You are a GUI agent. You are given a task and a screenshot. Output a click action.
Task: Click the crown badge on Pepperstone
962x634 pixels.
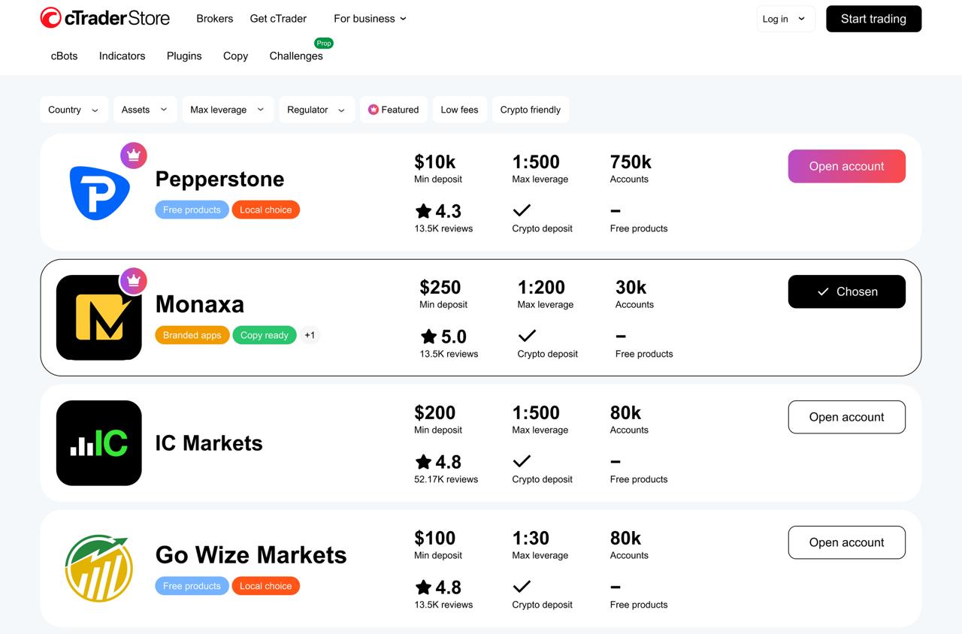point(134,155)
